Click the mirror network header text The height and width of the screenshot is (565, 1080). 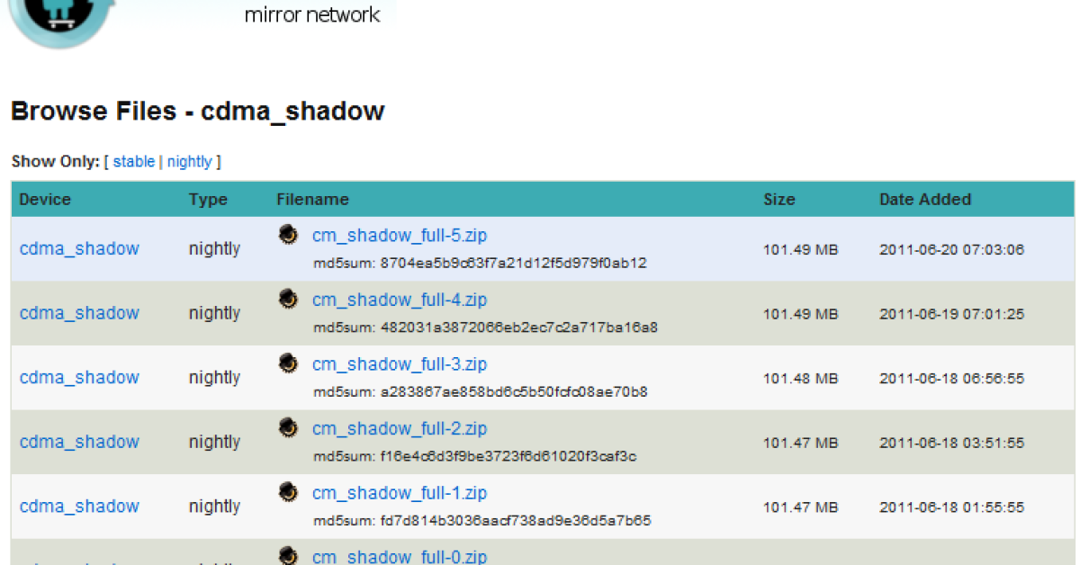pos(312,15)
